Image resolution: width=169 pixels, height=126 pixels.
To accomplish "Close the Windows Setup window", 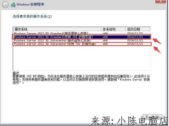I will pyautogui.click(x=161, y=1).
